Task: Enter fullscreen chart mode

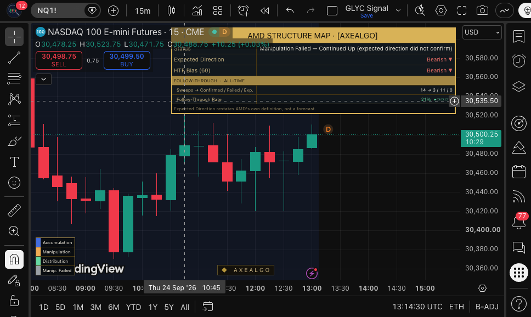Action: click(x=461, y=11)
